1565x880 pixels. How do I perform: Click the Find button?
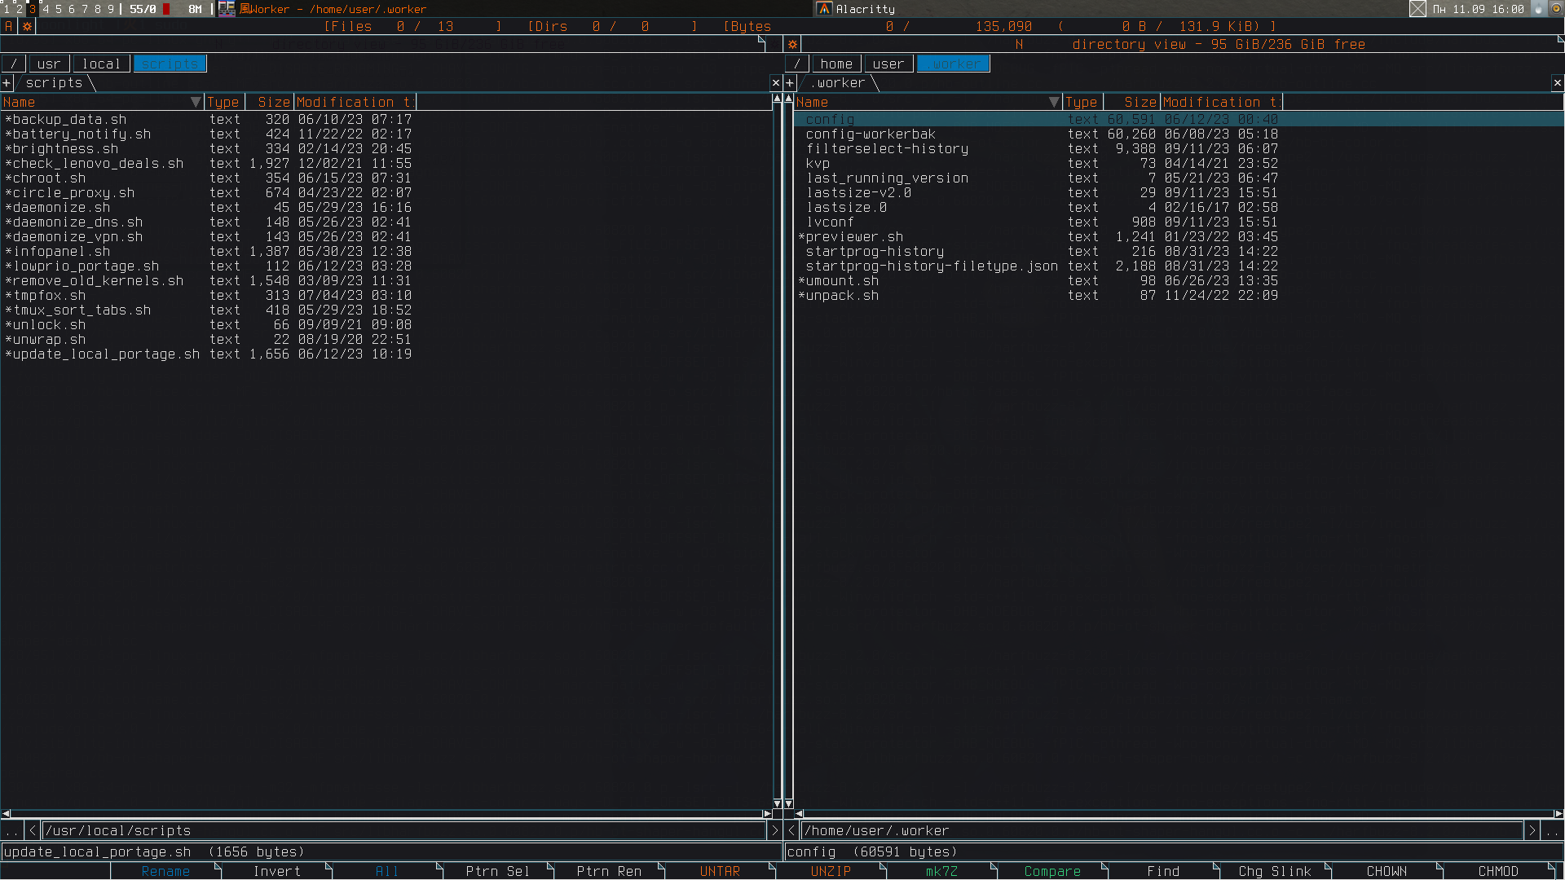point(1164,871)
